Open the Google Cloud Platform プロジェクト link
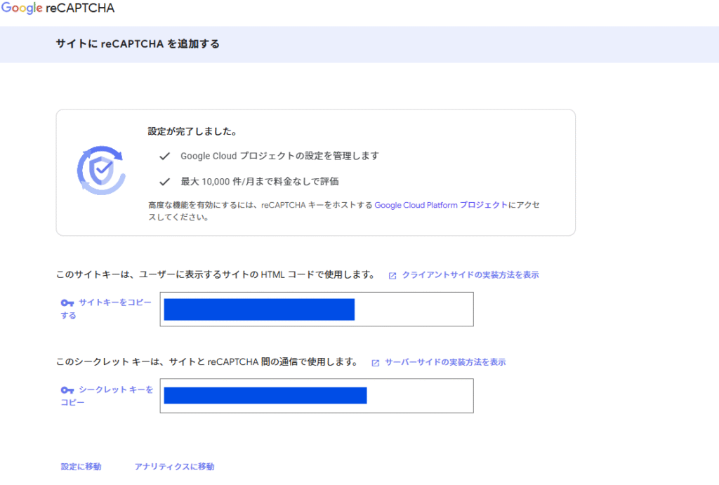The image size is (719, 485). pyautogui.click(x=440, y=205)
